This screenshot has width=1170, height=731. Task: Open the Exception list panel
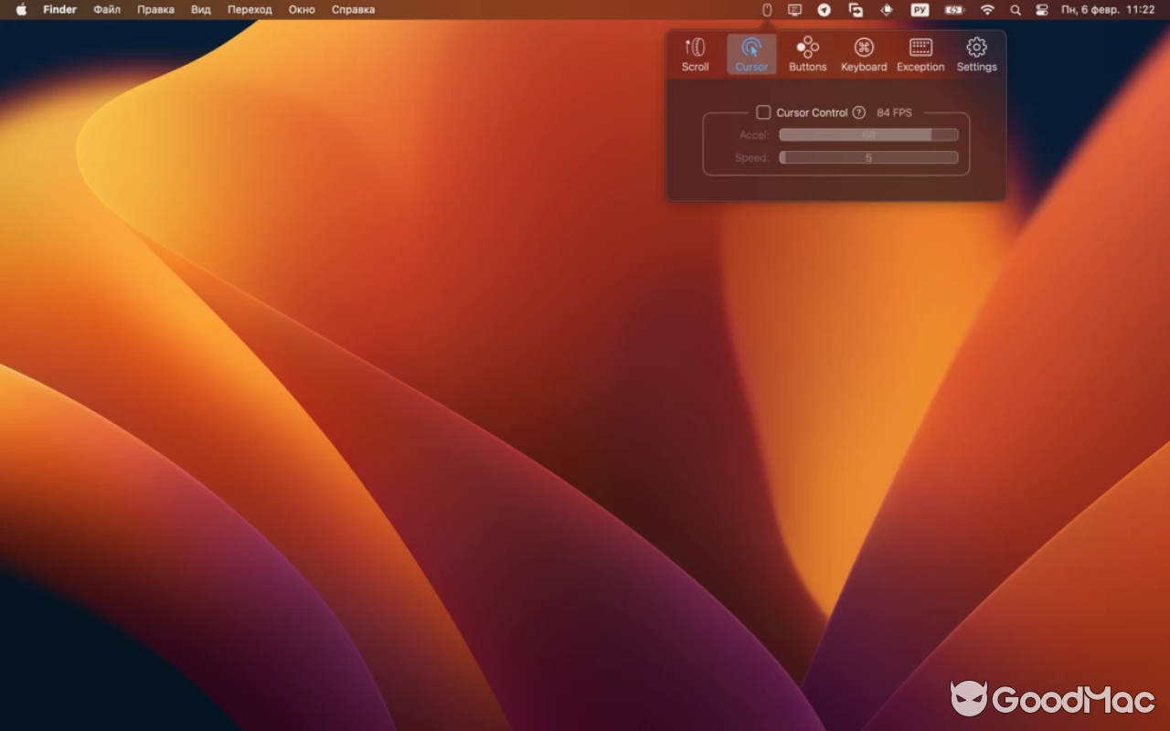pos(920,52)
